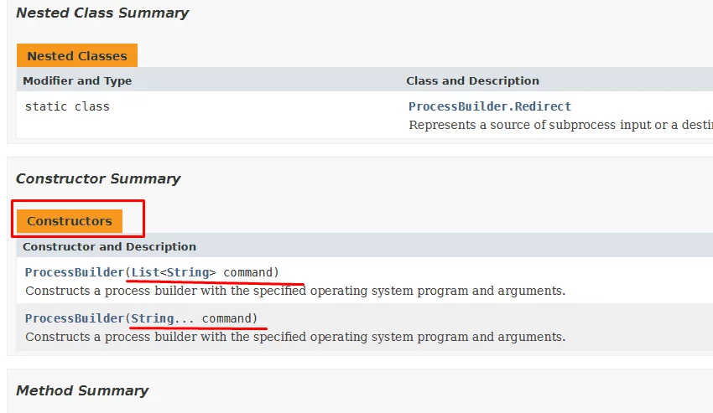Select the orange Constructors tab

pyautogui.click(x=70, y=221)
